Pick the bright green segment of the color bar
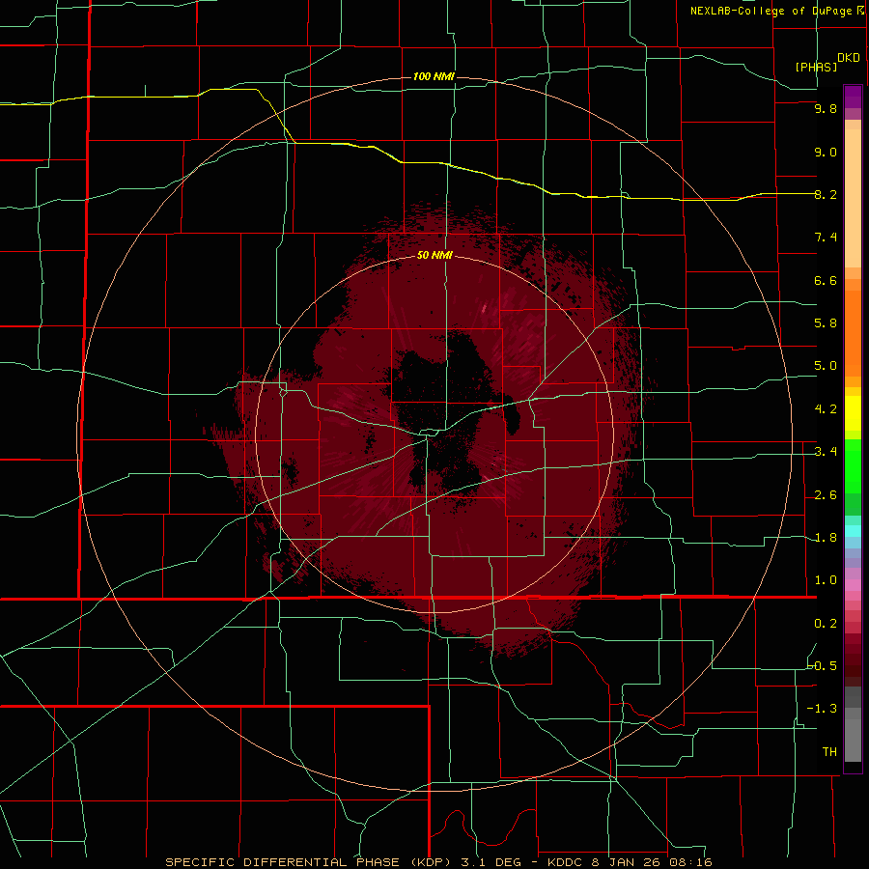Image resolution: width=869 pixels, height=869 pixels. coord(853,465)
